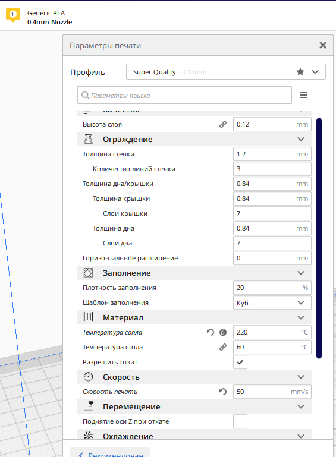
Task: Click the settings list vertical scrollbar
Action: point(319,238)
